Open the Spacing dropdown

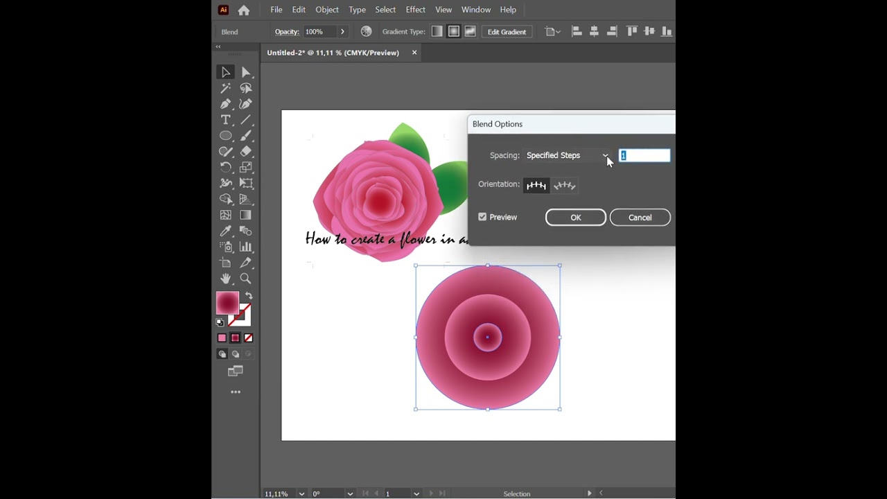tap(567, 155)
